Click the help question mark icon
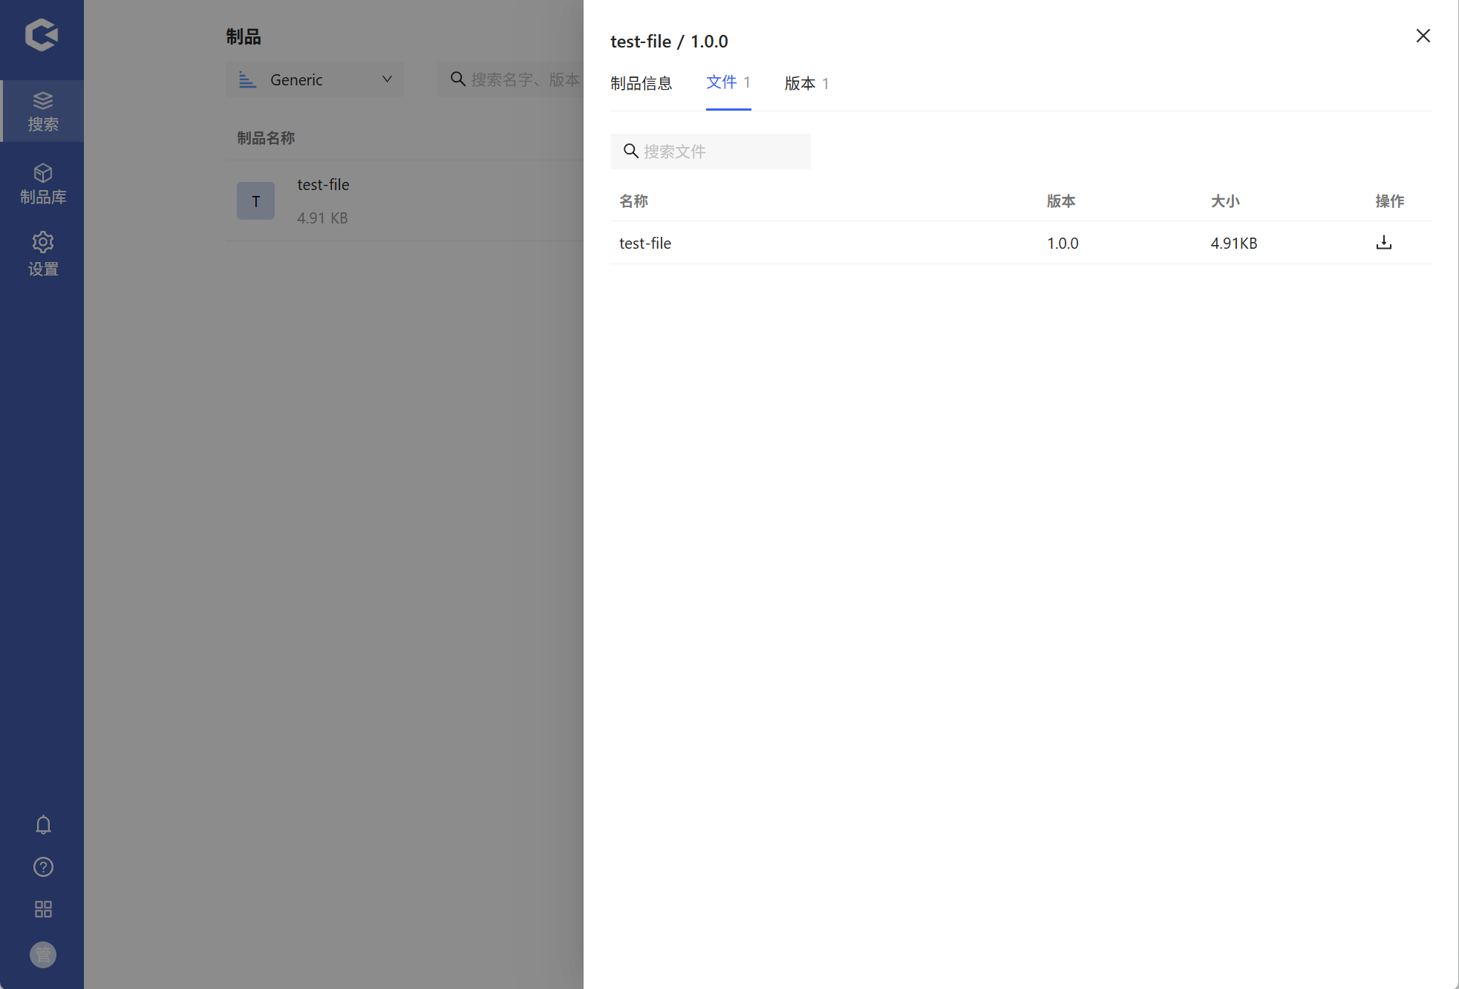 pos(43,867)
